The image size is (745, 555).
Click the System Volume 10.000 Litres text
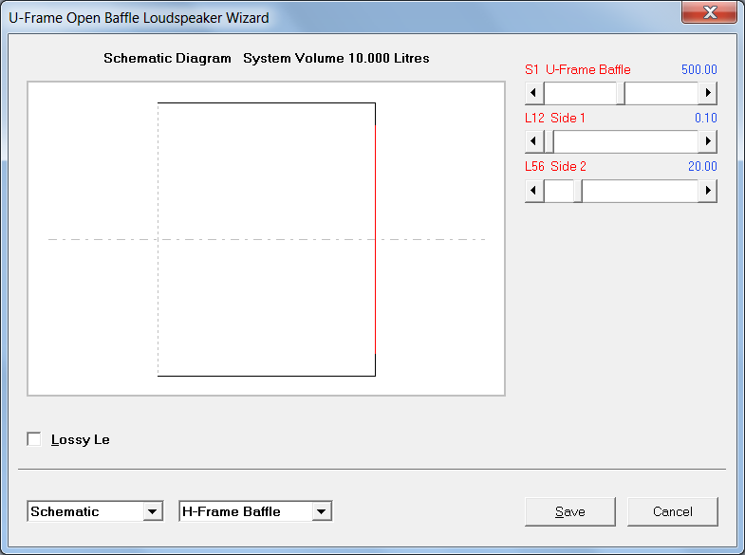click(336, 59)
